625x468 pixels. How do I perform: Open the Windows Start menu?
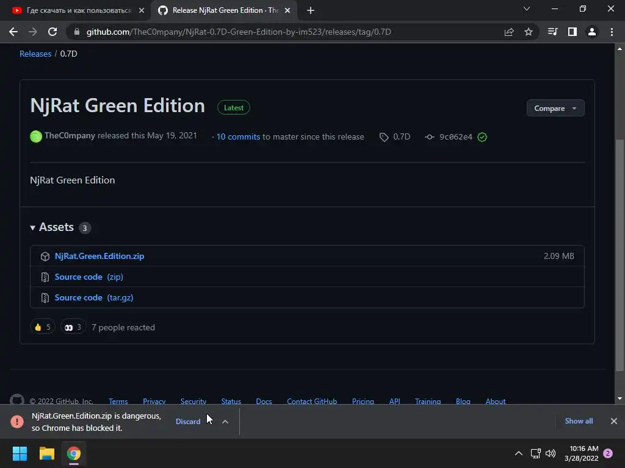point(20,453)
